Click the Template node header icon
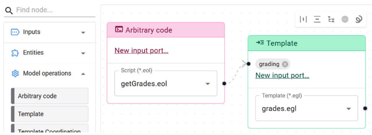Image resolution: width=372 pixels, height=135 pixels. pyautogui.click(x=260, y=43)
